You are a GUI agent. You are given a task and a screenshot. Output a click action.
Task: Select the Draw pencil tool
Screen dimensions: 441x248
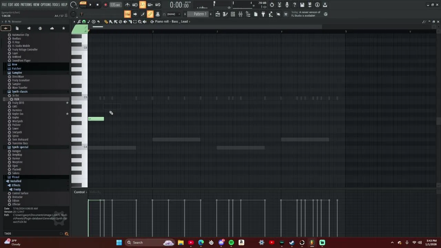[106, 22]
